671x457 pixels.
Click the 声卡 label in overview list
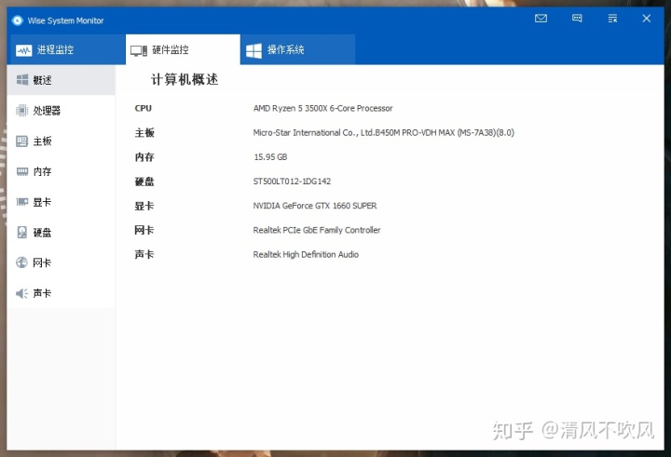[144, 255]
